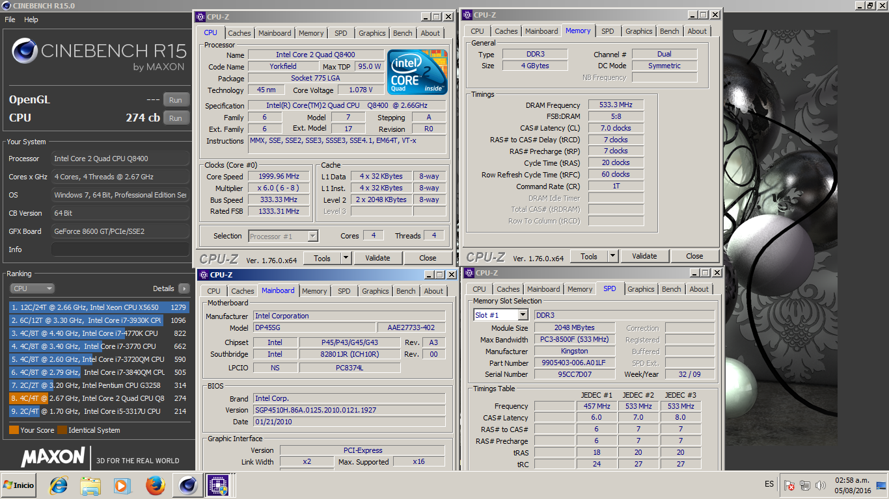Select ranking row Core i7-3930K

pyautogui.click(x=99, y=320)
